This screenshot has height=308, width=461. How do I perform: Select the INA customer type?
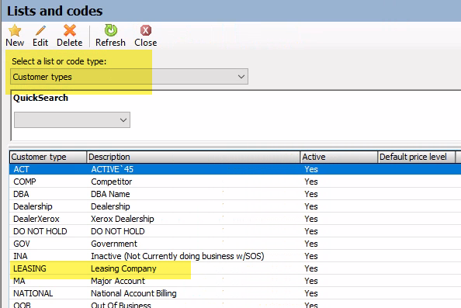click(x=20, y=256)
